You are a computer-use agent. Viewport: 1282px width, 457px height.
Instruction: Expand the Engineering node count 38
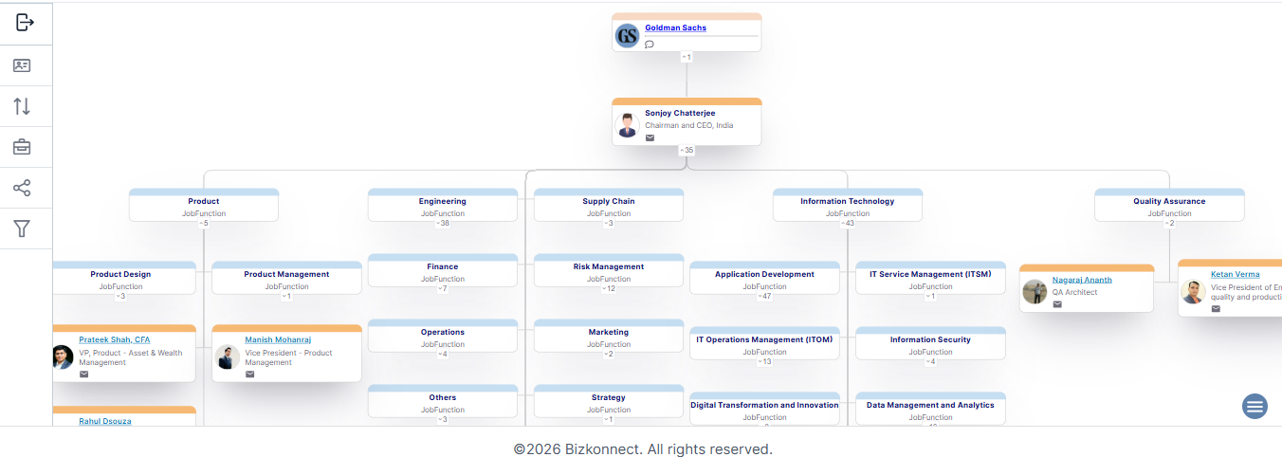click(443, 223)
